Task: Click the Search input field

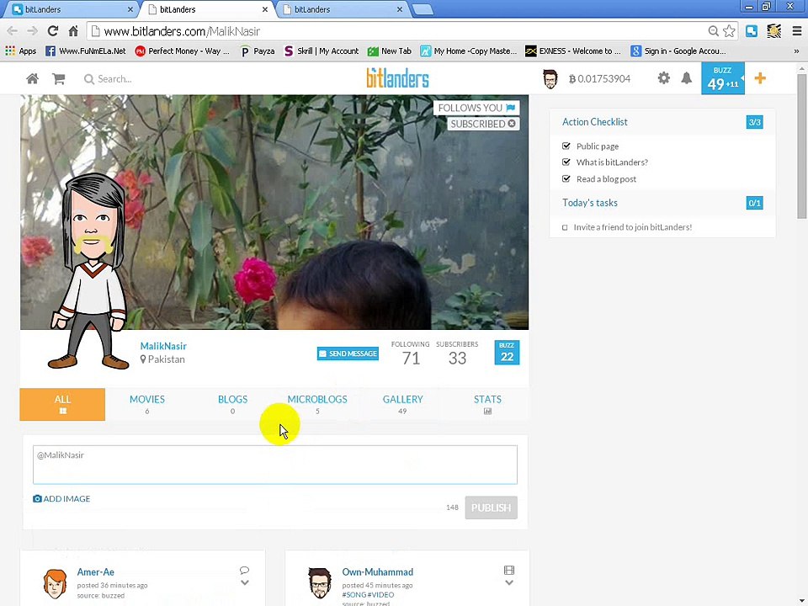Action: pyautogui.click(x=114, y=79)
